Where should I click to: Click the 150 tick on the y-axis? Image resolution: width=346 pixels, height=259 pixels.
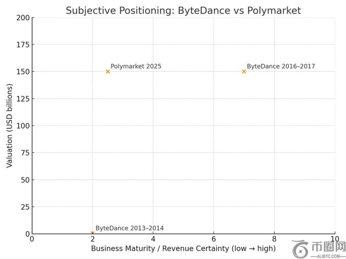click(x=23, y=72)
